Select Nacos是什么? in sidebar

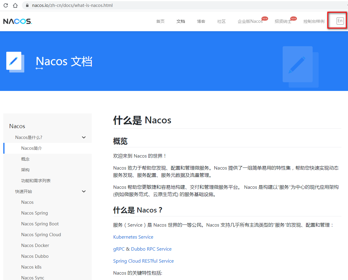pos(29,137)
